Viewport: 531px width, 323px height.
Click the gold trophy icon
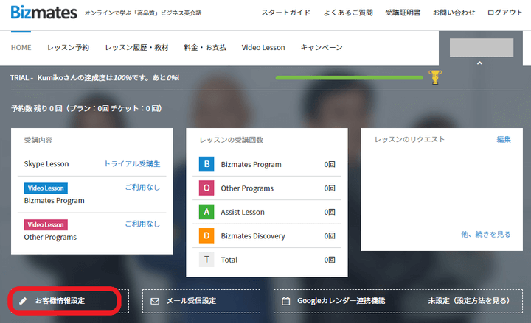pos(435,77)
